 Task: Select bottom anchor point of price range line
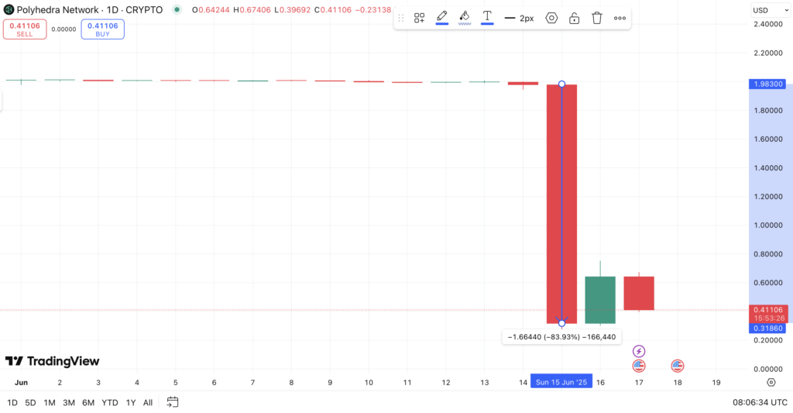561,323
